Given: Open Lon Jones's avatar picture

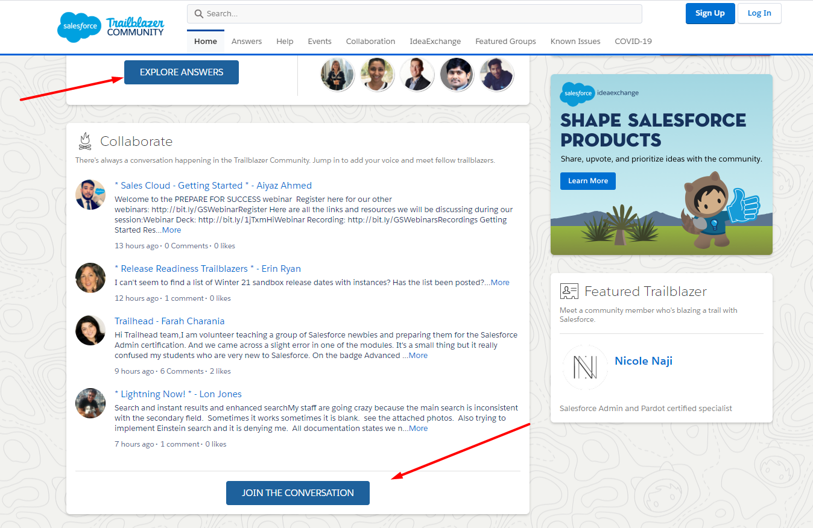Looking at the screenshot, I should [90, 403].
